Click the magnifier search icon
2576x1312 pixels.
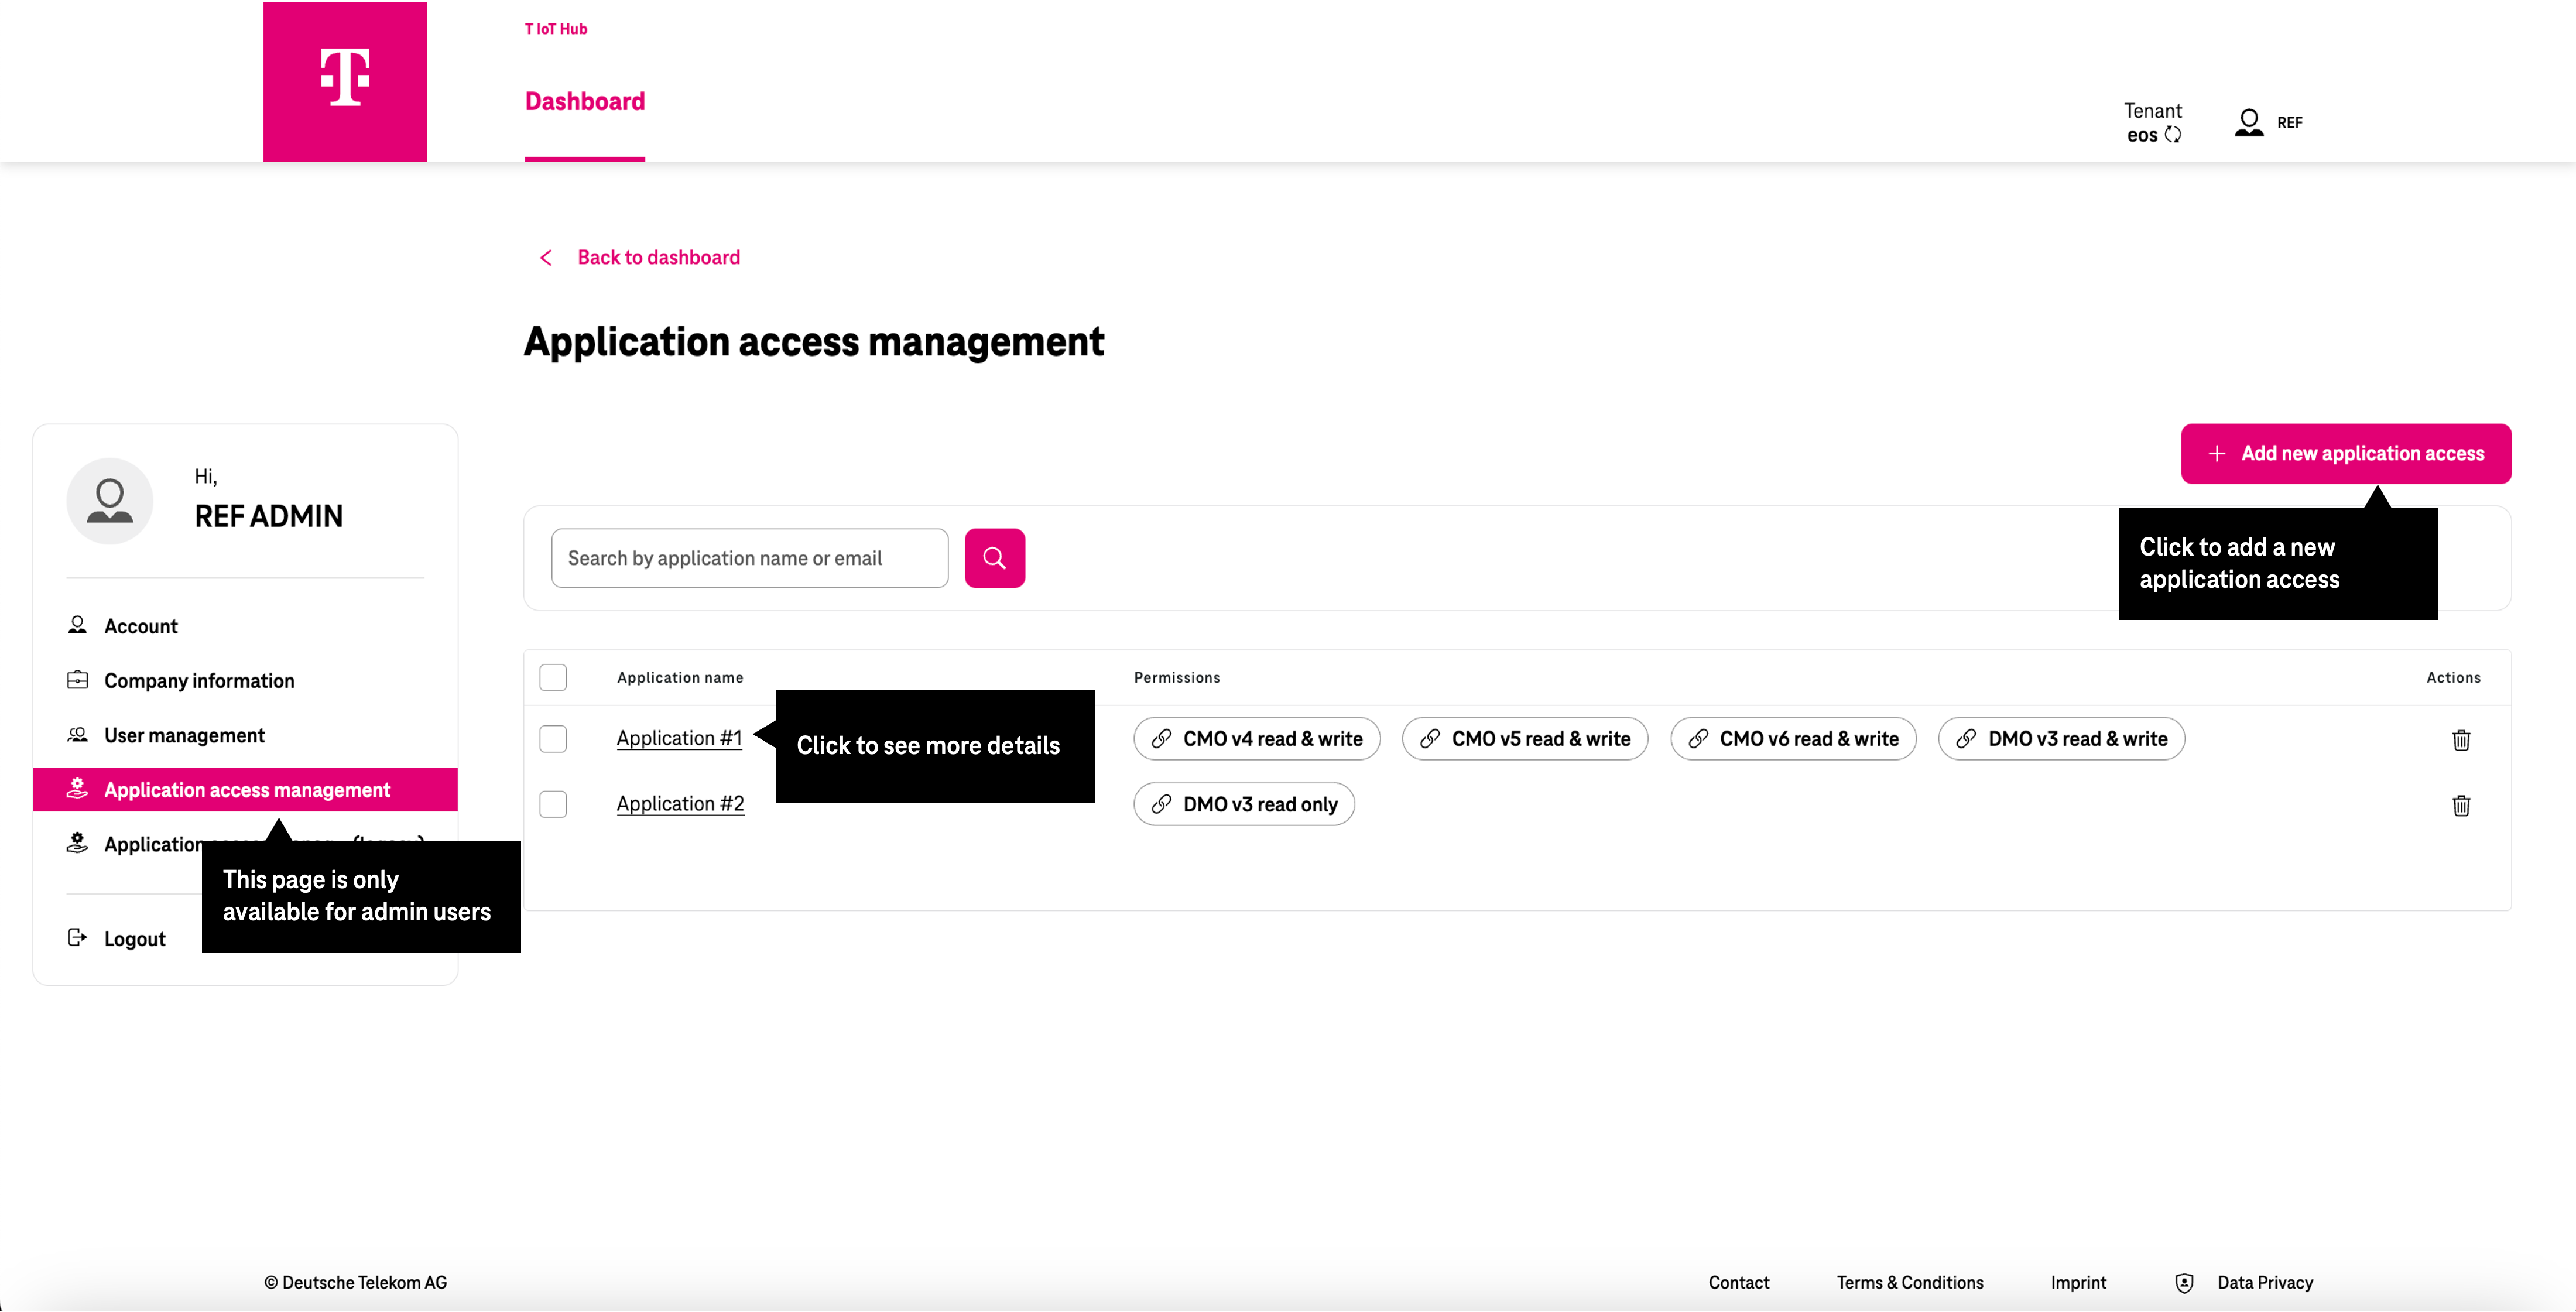tap(994, 557)
